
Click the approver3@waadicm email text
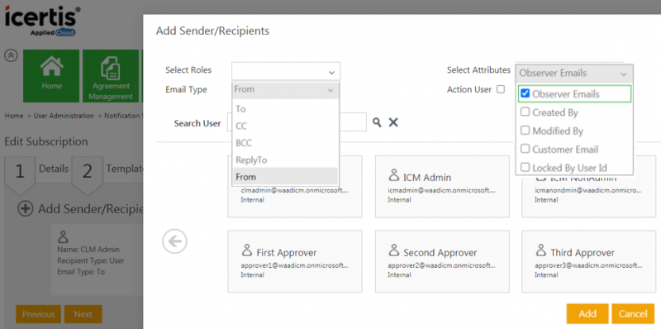(x=588, y=265)
